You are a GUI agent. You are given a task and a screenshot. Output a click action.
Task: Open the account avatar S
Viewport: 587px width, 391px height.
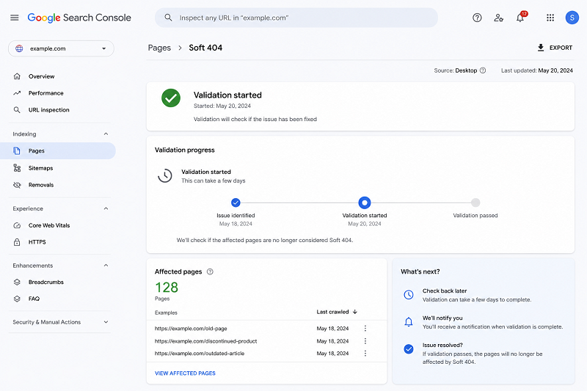click(572, 18)
